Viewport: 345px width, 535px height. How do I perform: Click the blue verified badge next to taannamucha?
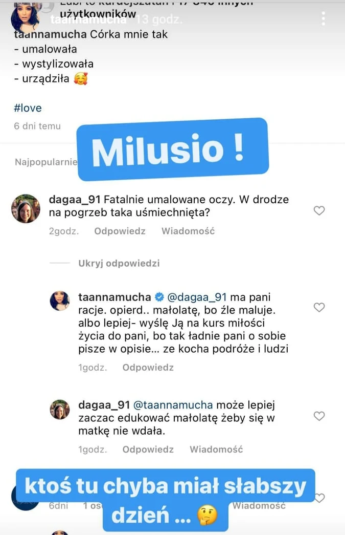point(159,297)
